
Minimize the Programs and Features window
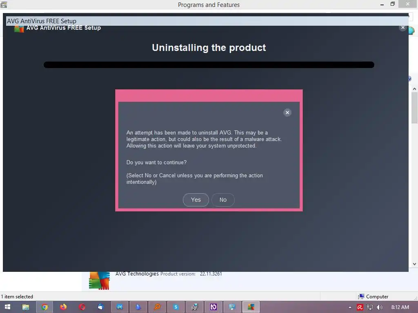point(382,4)
